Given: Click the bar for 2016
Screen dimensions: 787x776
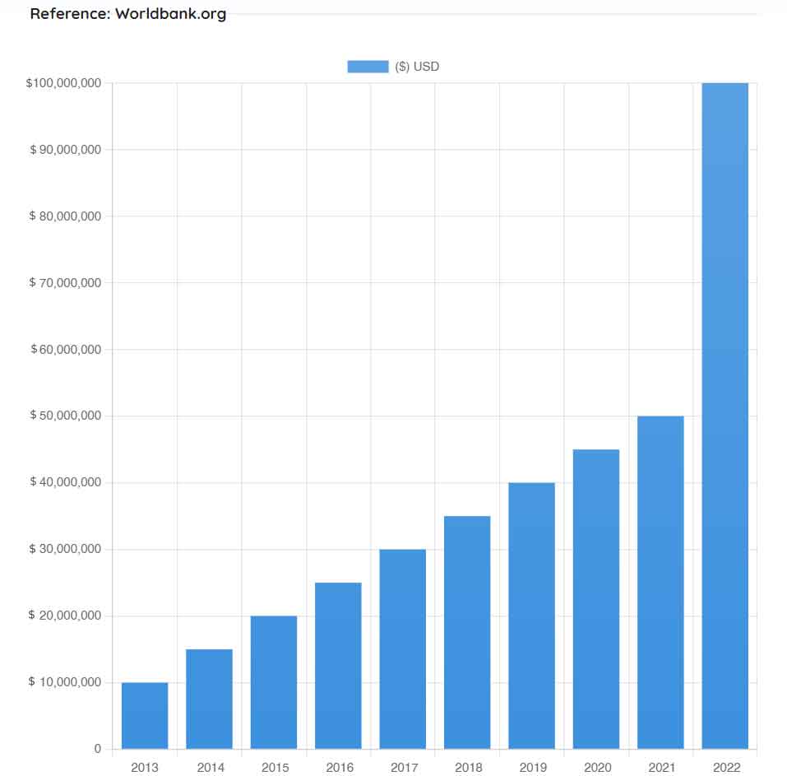Looking at the screenshot, I should [x=338, y=666].
